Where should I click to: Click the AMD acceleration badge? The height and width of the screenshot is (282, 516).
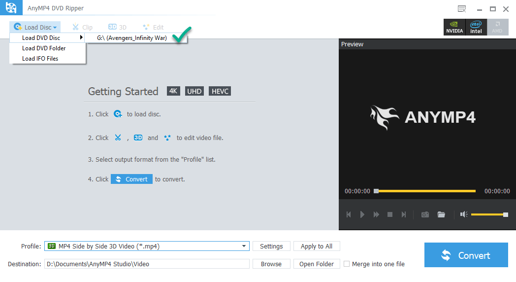(x=497, y=27)
